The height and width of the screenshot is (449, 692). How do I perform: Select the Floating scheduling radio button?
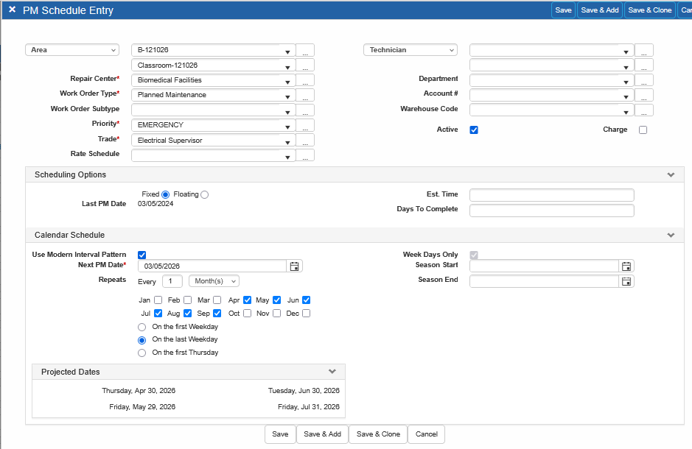click(x=205, y=194)
